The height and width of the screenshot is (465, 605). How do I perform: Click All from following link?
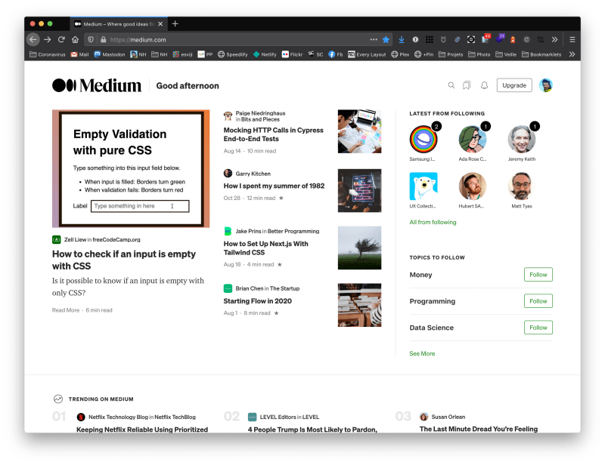point(433,222)
